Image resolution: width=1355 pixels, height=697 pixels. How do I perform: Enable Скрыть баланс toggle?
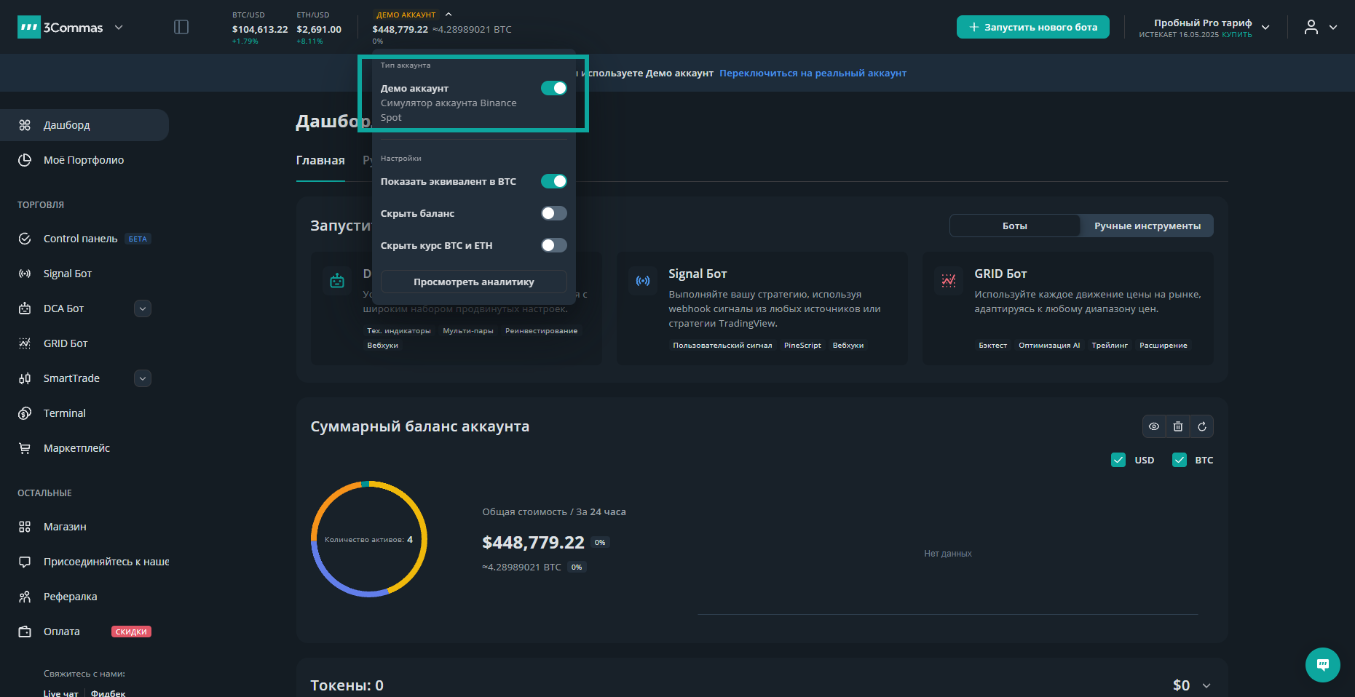point(554,213)
